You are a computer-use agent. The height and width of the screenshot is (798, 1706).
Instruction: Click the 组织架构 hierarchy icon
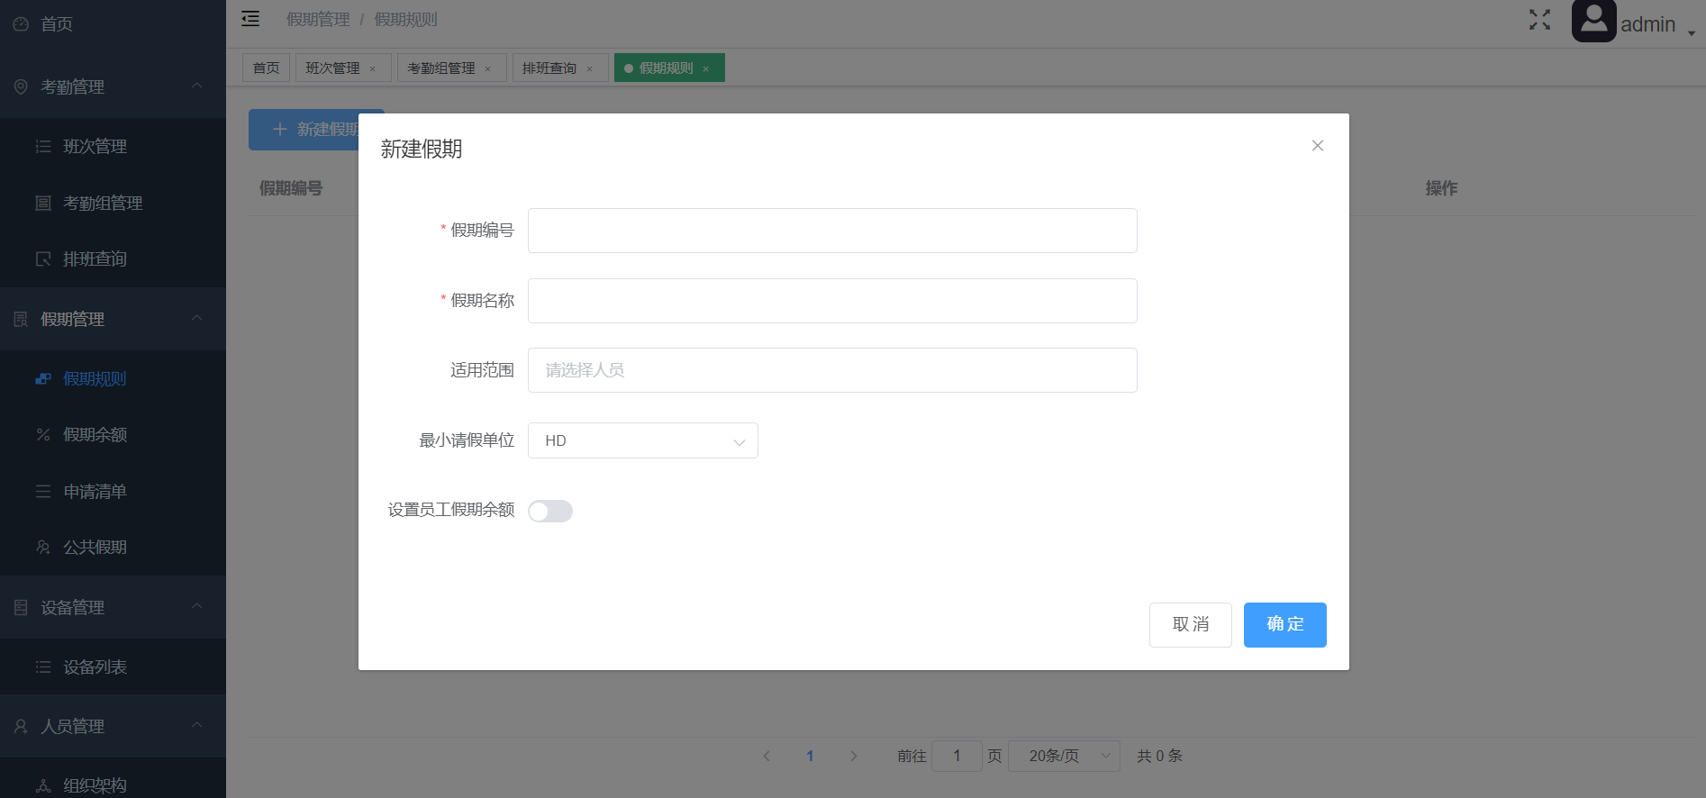(43, 786)
